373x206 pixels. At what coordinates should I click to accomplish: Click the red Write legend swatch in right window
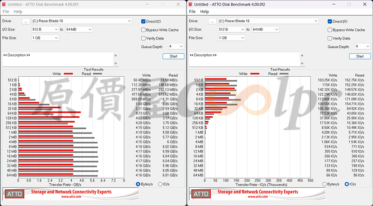(255, 74)
